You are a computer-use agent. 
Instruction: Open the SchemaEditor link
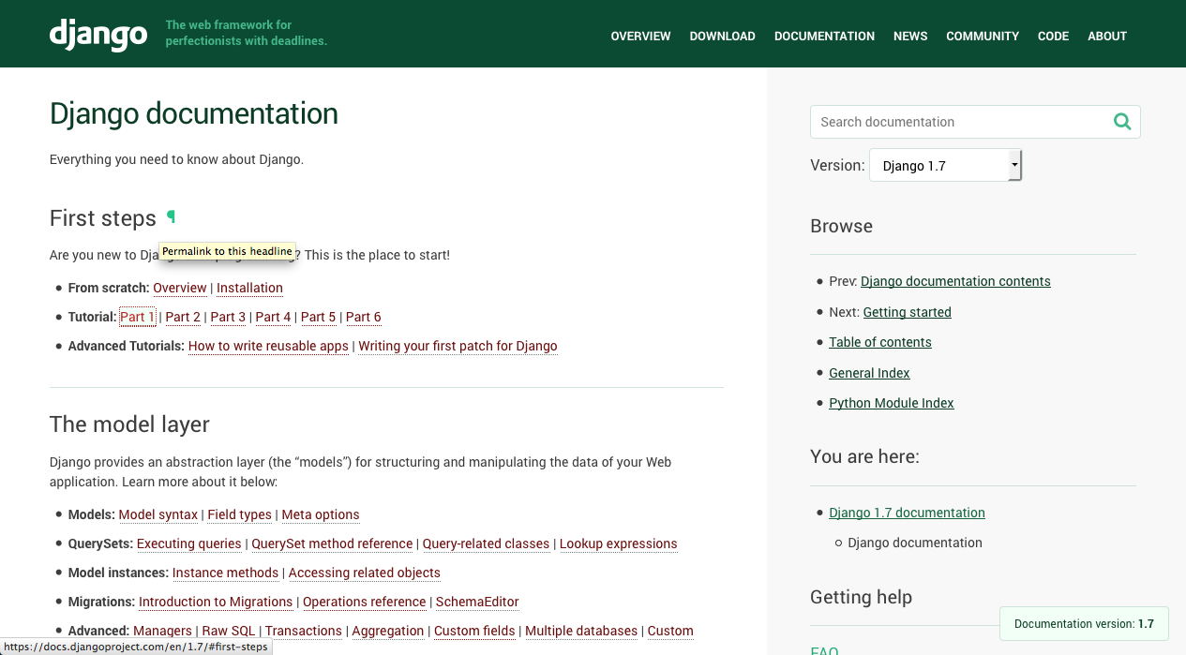pyautogui.click(x=477, y=602)
